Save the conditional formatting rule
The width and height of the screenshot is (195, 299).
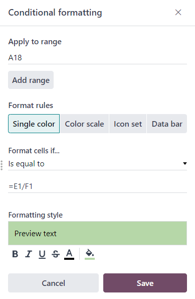tap(145, 283)
